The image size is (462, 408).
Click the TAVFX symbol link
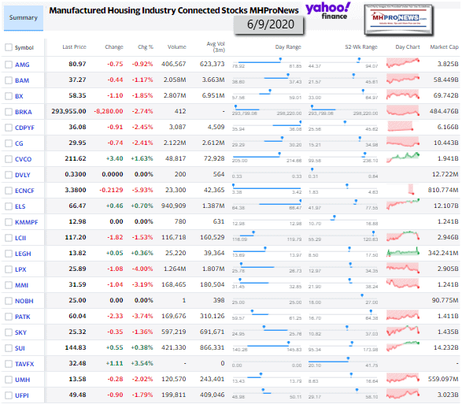click(24, 364)
